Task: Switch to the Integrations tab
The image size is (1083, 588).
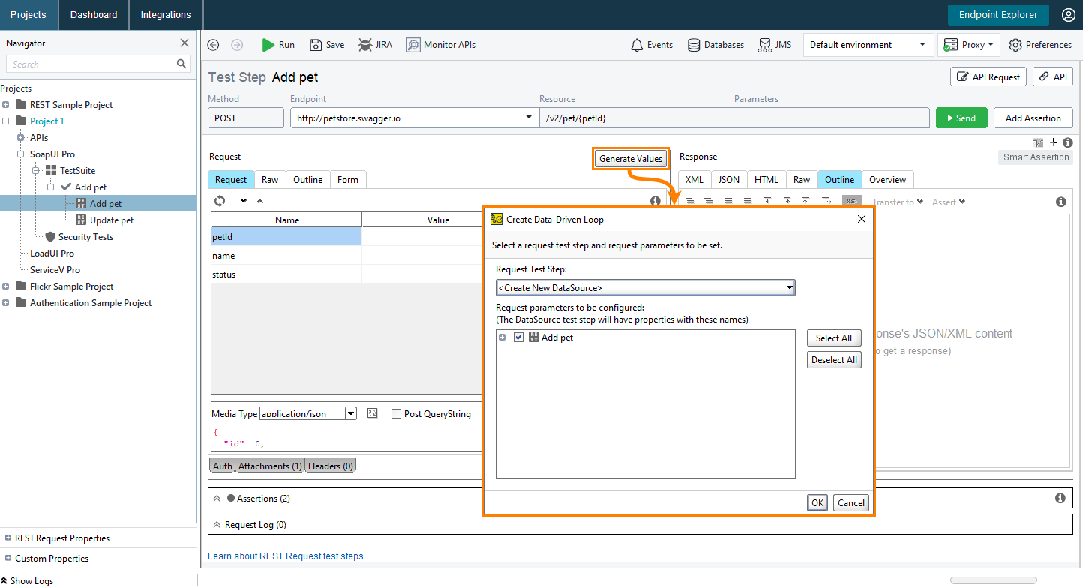Action: (x=166, y=15)
